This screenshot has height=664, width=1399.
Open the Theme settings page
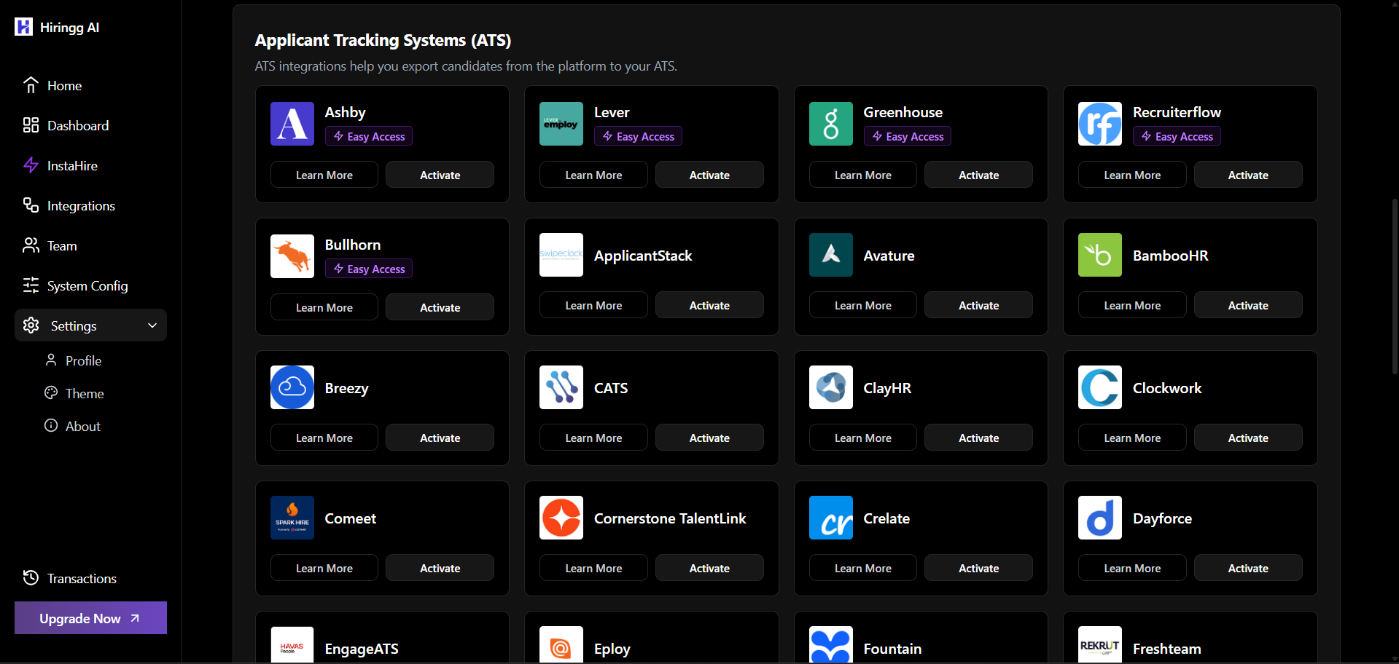click(85, 394)
